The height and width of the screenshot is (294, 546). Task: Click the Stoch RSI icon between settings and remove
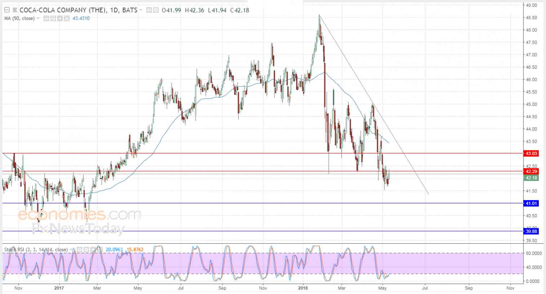[92, 249]
